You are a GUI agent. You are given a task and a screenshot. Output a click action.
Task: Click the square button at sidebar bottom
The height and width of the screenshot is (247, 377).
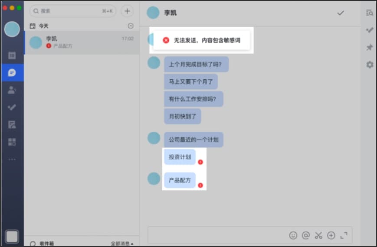click(x=12, y=237)
